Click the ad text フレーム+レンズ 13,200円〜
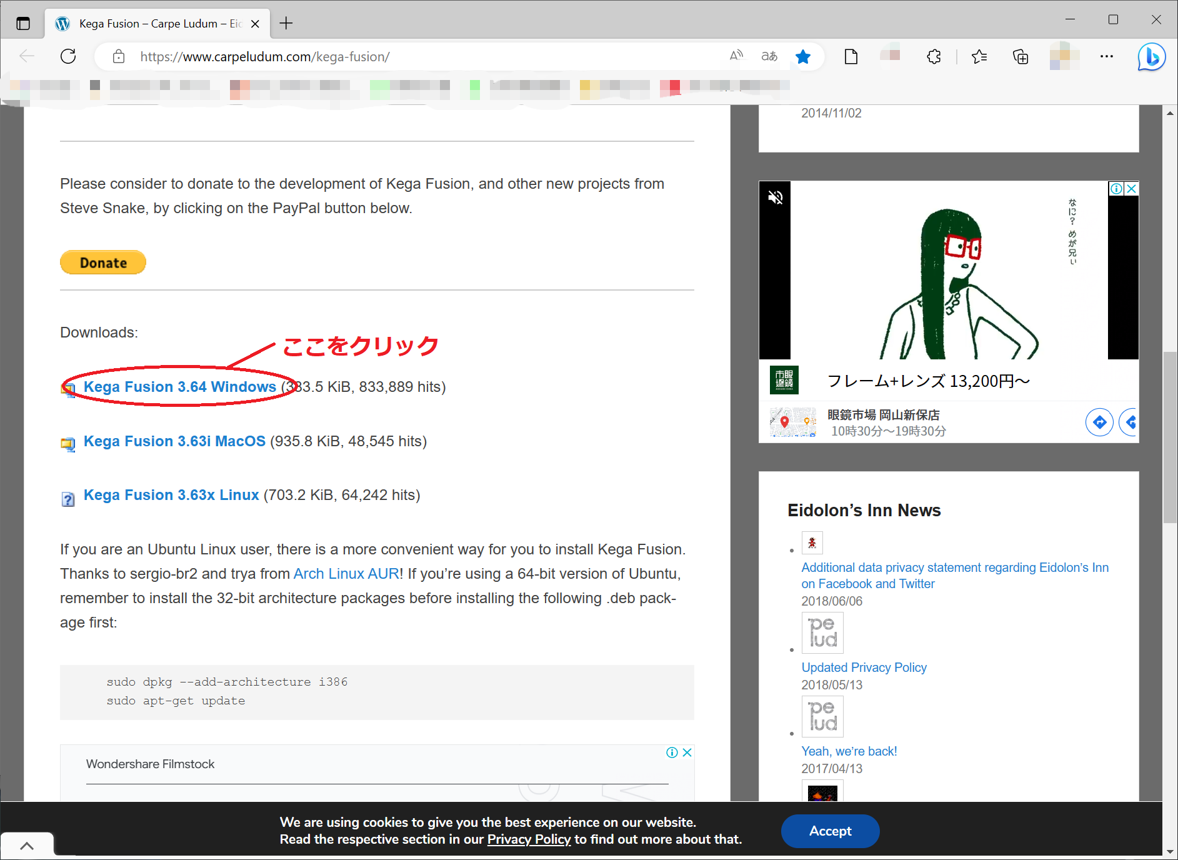Screen dimensions: 1178x860 928,381
